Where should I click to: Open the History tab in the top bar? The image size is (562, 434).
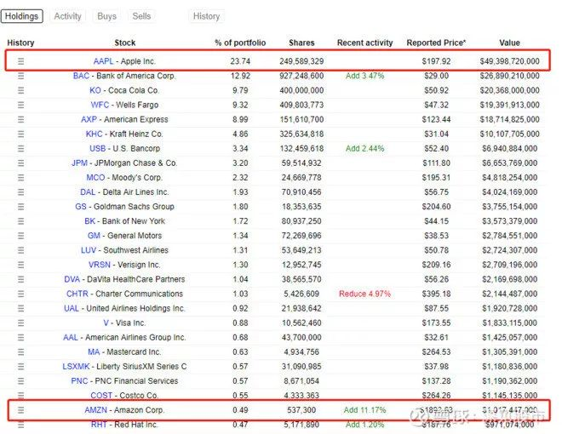pyautogui.click(x=206, y=16)
